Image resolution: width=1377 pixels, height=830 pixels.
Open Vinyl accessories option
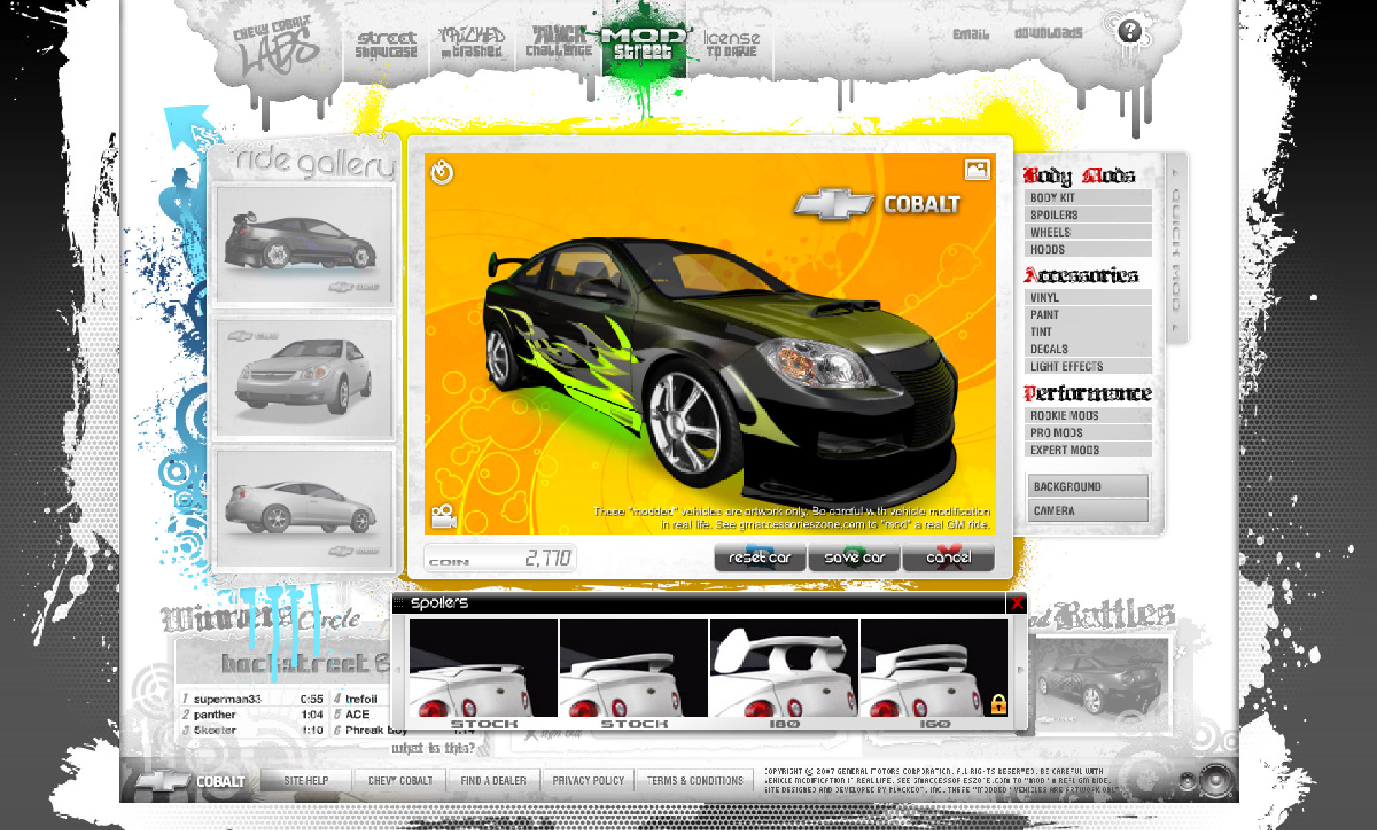[1088, 297]
